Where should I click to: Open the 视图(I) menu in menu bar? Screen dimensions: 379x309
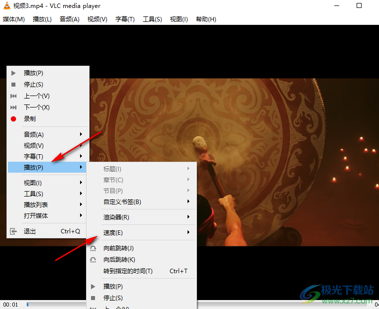pos(179,19)
